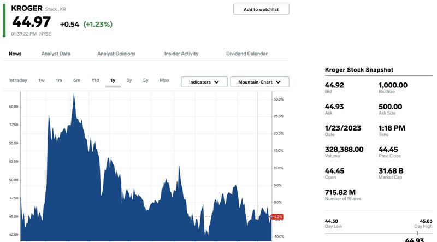This screenshot has height=242, width=437.
Task: Click the 328,388.00 Volume value
Action: point(344,150)
